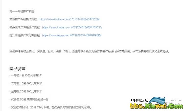This screenshot has width=184, height=111.
Task: Click the 奖品设置 heading
Action: 17,69
